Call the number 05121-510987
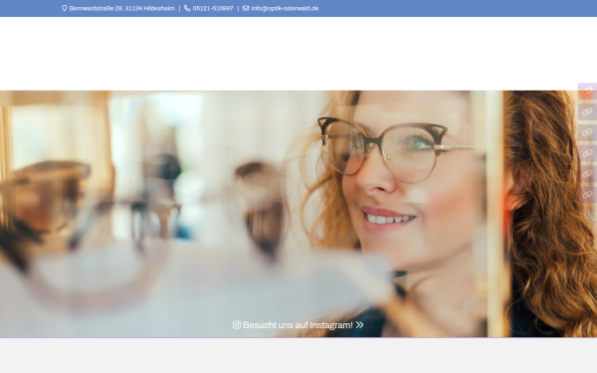Viewport: 597px width, 373px height. pos(213,8)
